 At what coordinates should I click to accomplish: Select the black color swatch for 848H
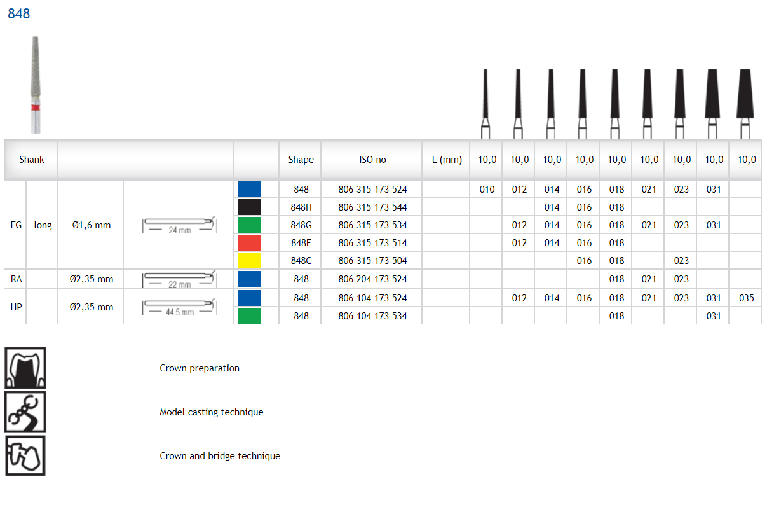tap(249, 207)
